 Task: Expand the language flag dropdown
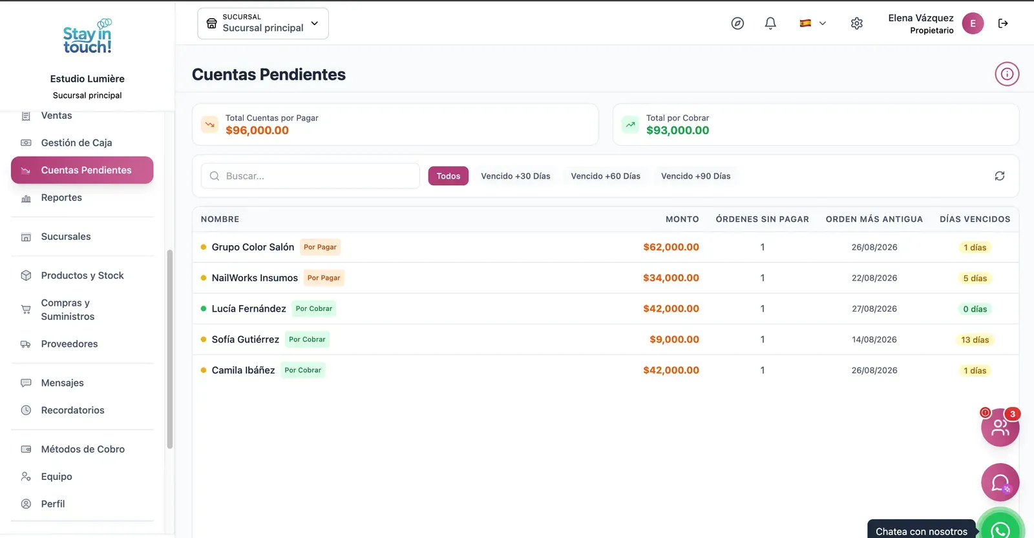tap(813, 23)
